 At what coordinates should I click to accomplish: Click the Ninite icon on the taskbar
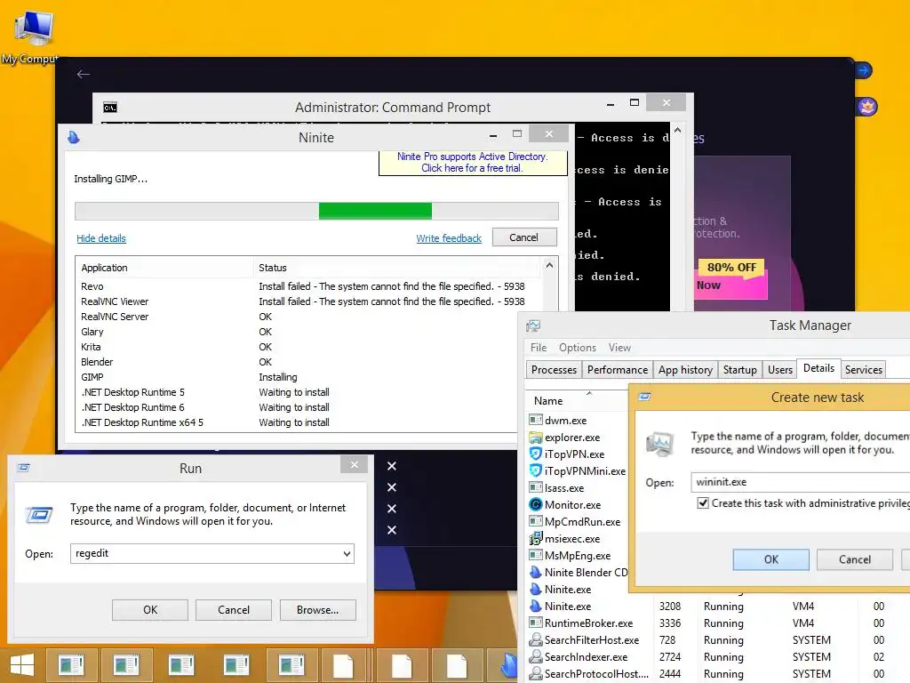click(508, 665)
